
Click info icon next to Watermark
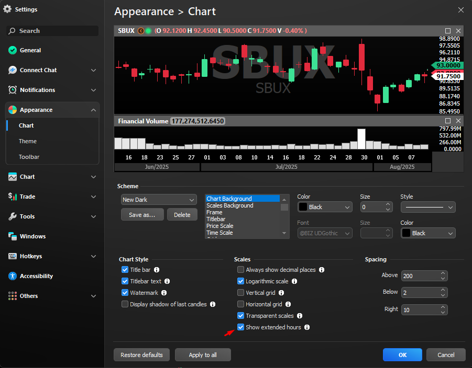pos(164,293)
